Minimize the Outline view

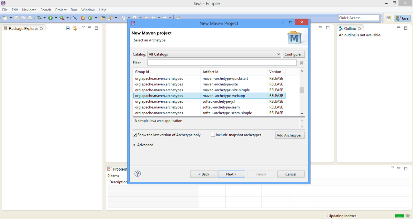399,28
